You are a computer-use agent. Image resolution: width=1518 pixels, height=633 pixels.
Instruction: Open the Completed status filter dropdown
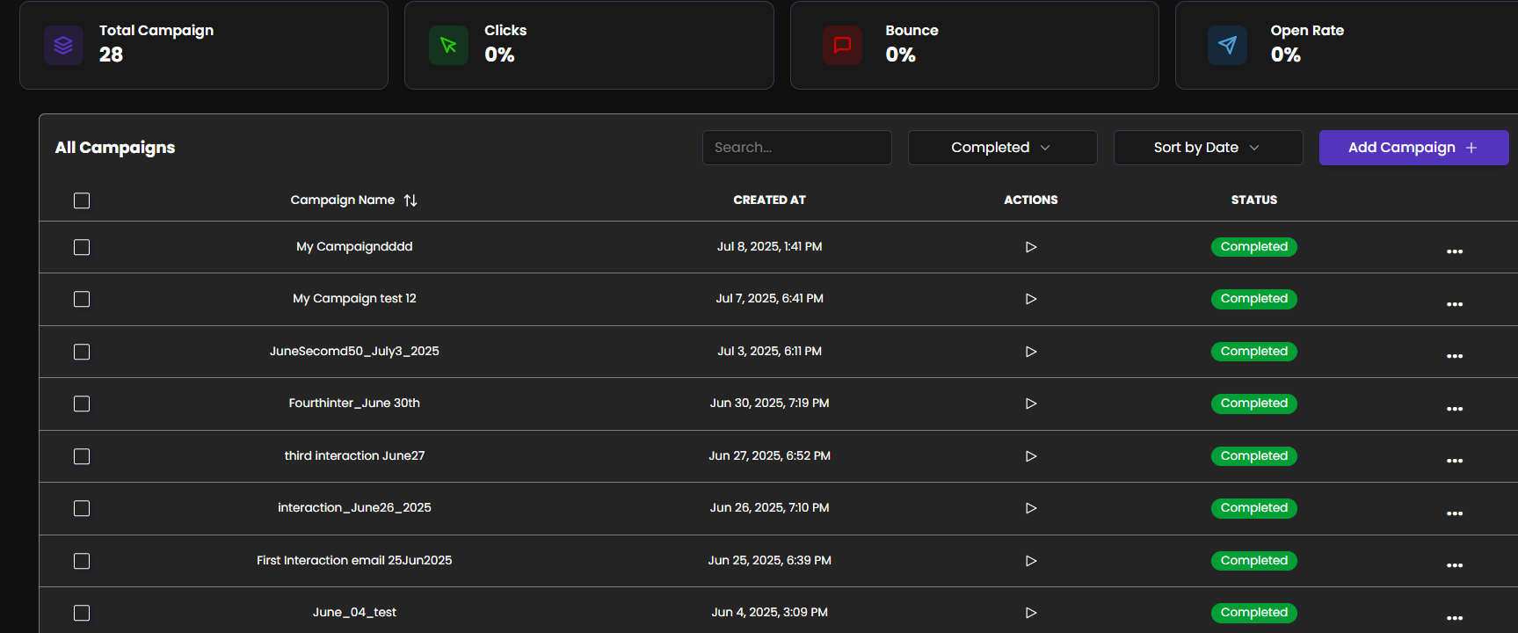[1002, 148]
